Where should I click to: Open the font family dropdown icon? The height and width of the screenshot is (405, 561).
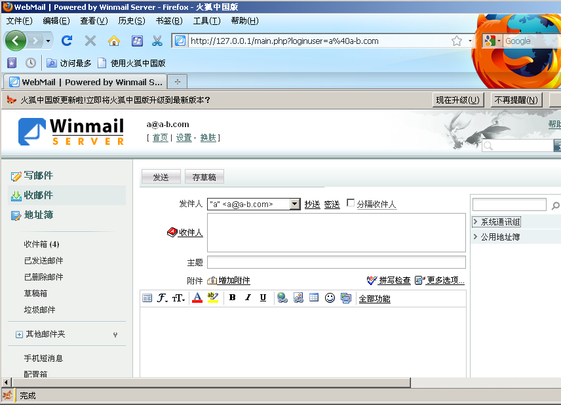163,298
